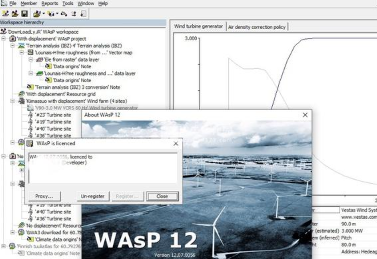Click the 3.000 MW value in properties table

coord(352,231)
